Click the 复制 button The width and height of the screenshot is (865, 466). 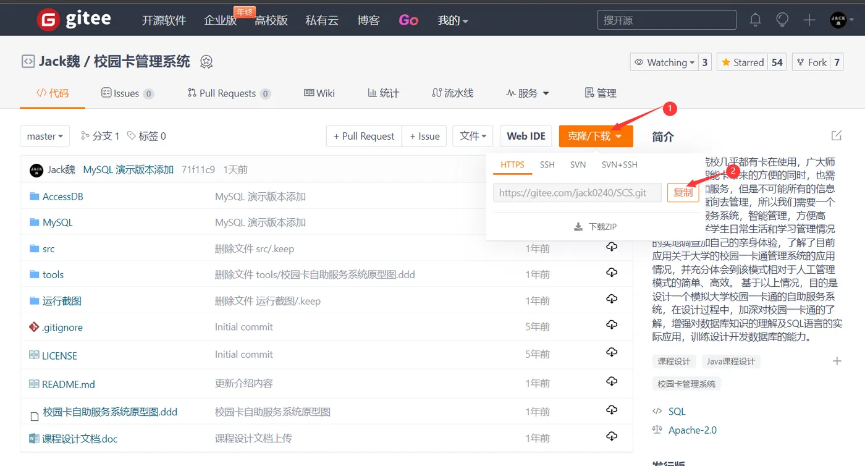[683, 192]
